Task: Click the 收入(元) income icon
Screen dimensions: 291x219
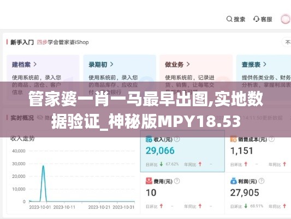Action: coord(149,139)
